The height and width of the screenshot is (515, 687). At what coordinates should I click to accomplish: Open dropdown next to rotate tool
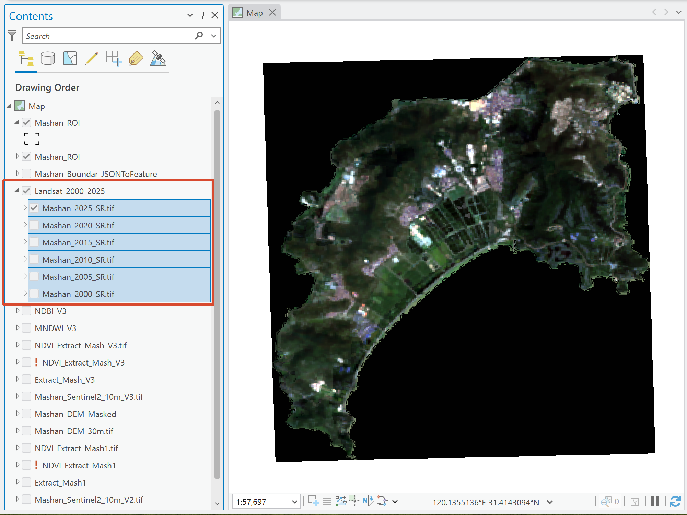[x=395, y=502]
